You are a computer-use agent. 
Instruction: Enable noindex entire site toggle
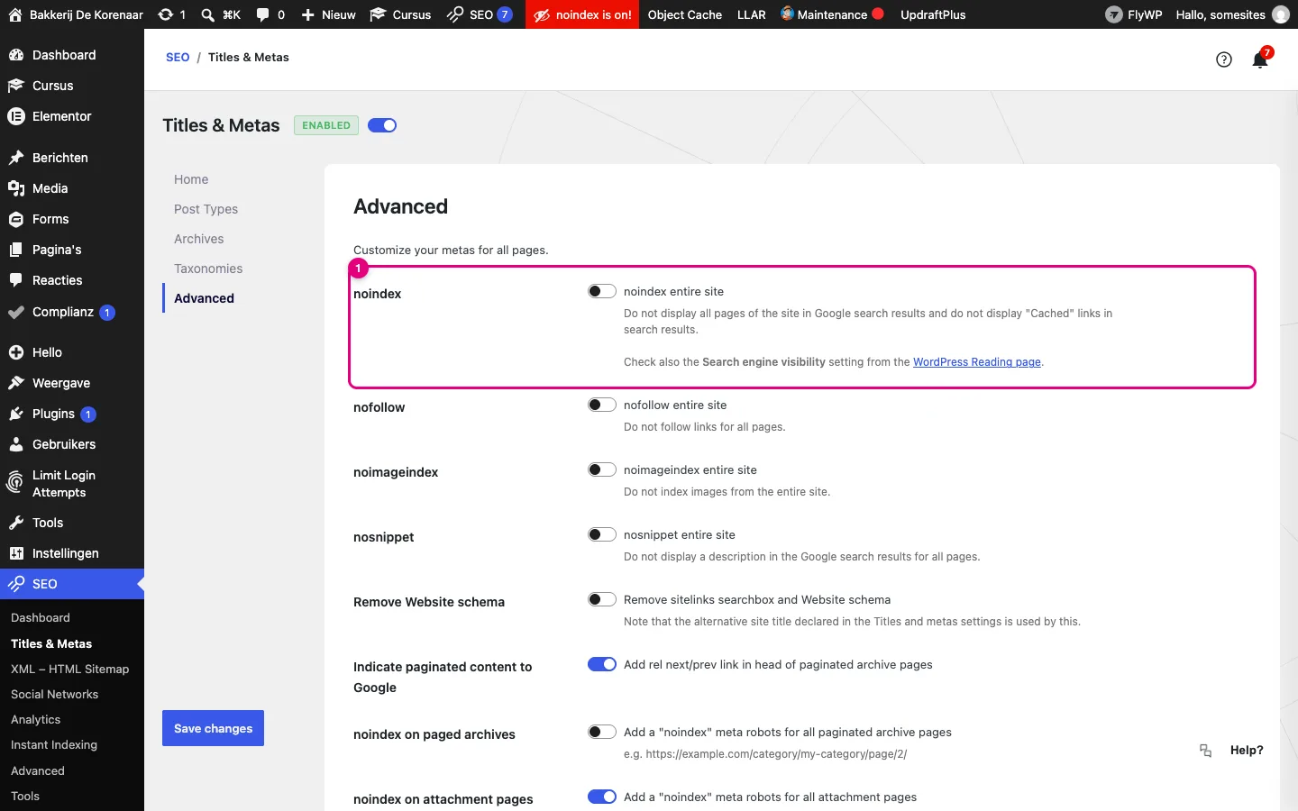click(602, 291)
